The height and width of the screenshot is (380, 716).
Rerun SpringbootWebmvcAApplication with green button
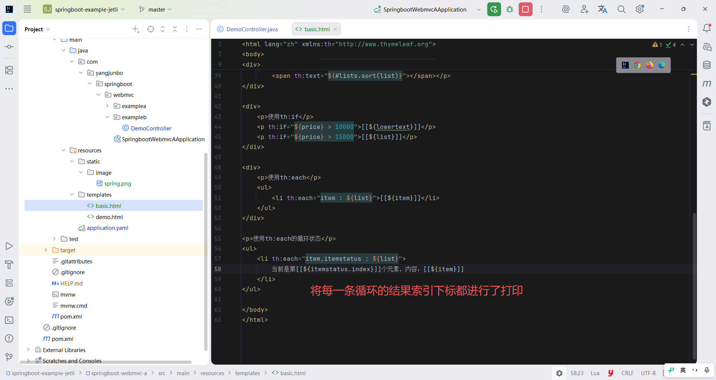pyautogui.click(x=494, y=9)
